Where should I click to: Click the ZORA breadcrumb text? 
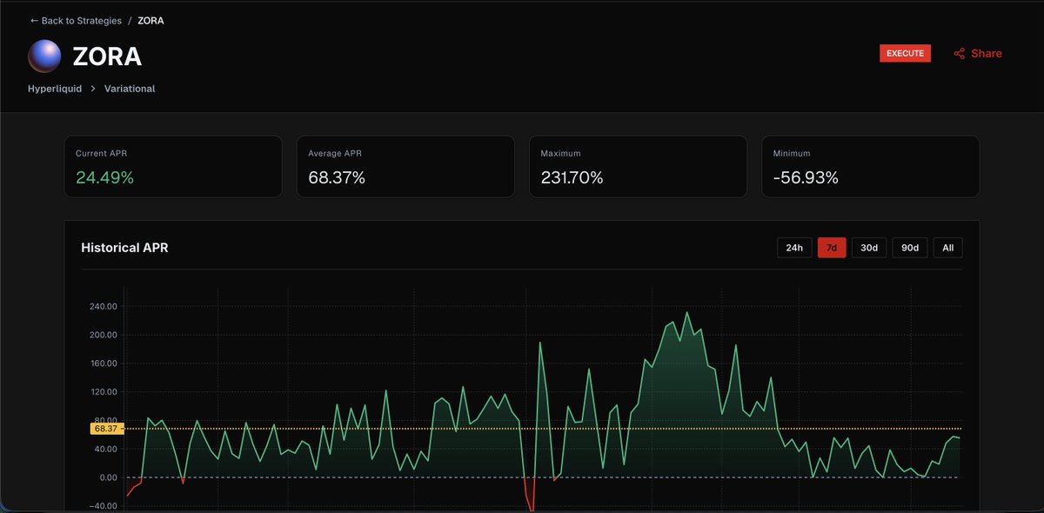[x=151, y=20]
